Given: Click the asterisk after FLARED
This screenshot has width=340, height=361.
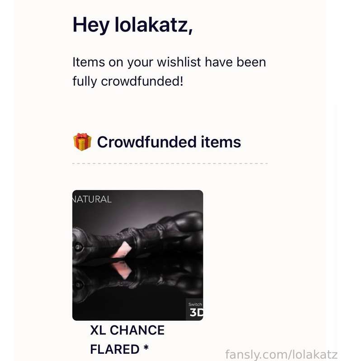Looking at the screenshot, I should [x=146, y=348].
